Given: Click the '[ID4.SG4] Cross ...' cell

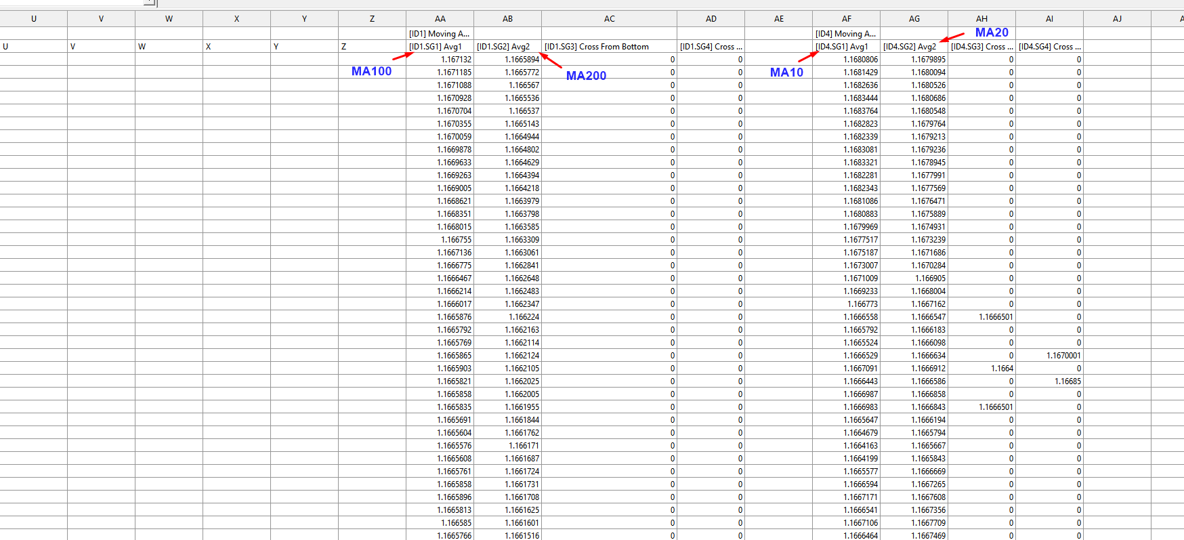Looking at the screenshot, I should pos(1050,47).
